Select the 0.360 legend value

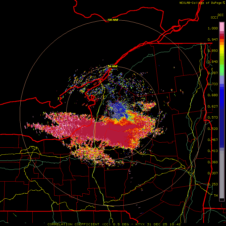[x=213, y=162]
